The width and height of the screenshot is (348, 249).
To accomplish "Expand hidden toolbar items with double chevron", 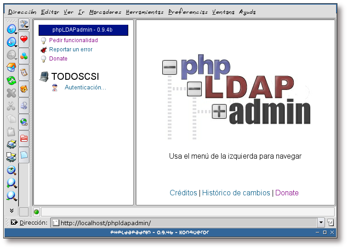I will pos(11,210).
